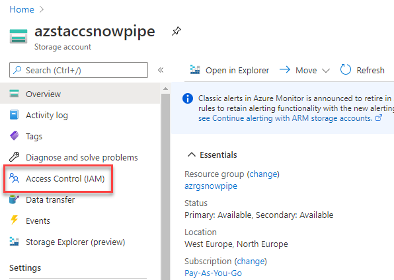This screenshot has width=394, height=280.
Task: Click the Activity log notebook icon
Action: [x=14, y=115]
